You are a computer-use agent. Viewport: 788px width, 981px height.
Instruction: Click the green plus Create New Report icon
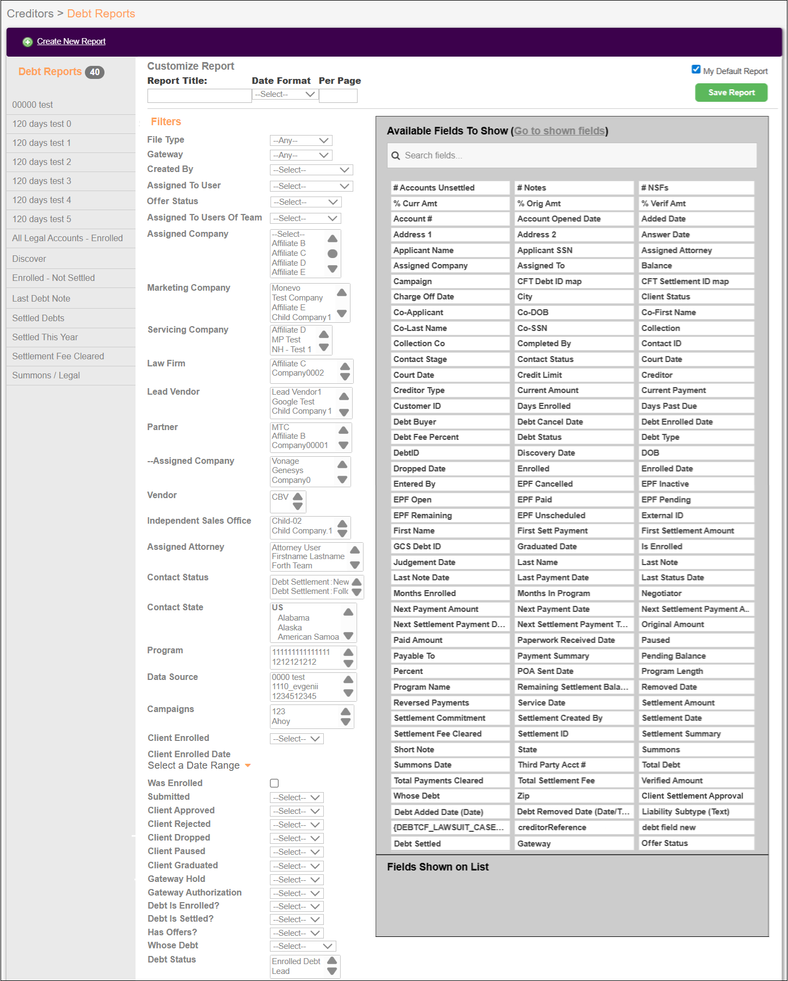click(27, 42)
